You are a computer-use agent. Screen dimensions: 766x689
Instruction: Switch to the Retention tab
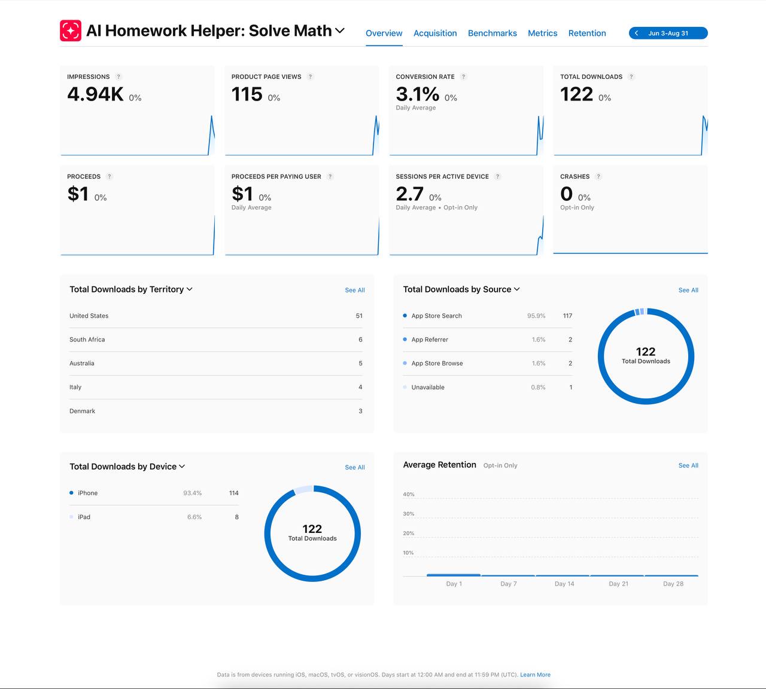click(x=587, y=33)
